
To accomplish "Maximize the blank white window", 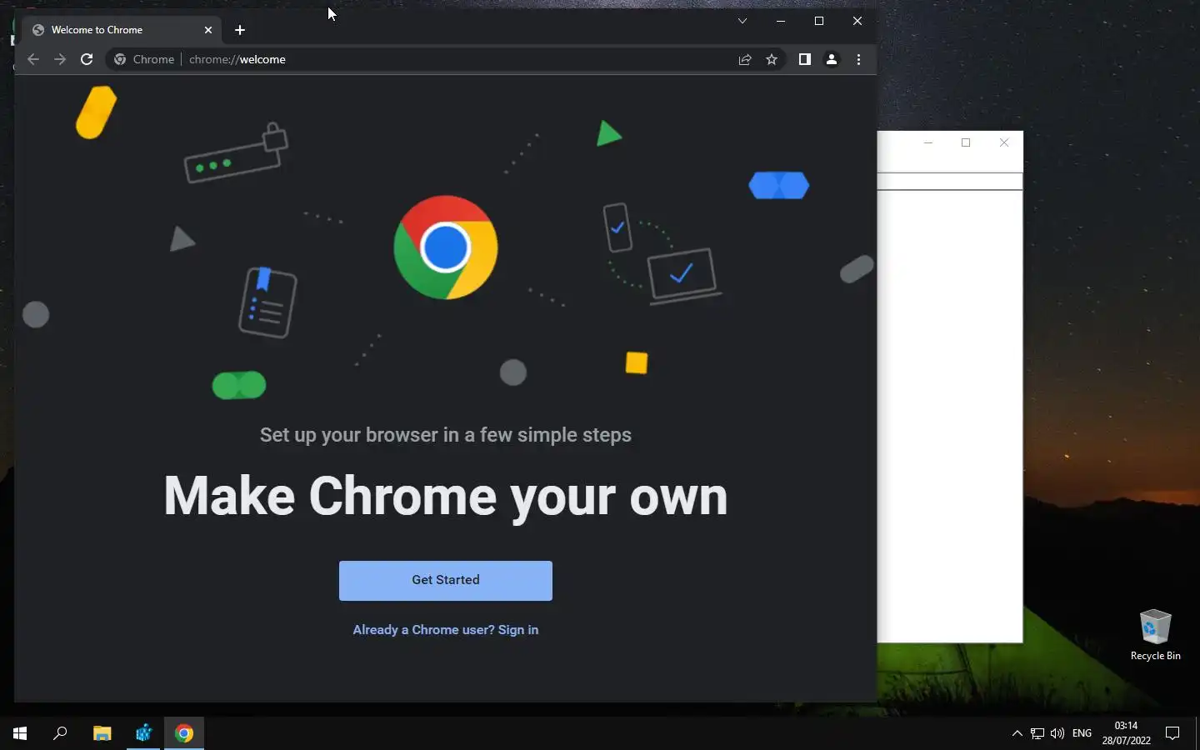I will [966, 142].
